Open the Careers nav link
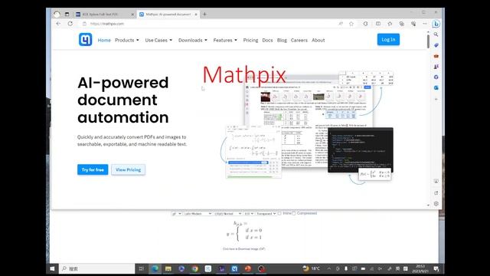This screenshot has width=490, height=276. (x=299, y=40)
